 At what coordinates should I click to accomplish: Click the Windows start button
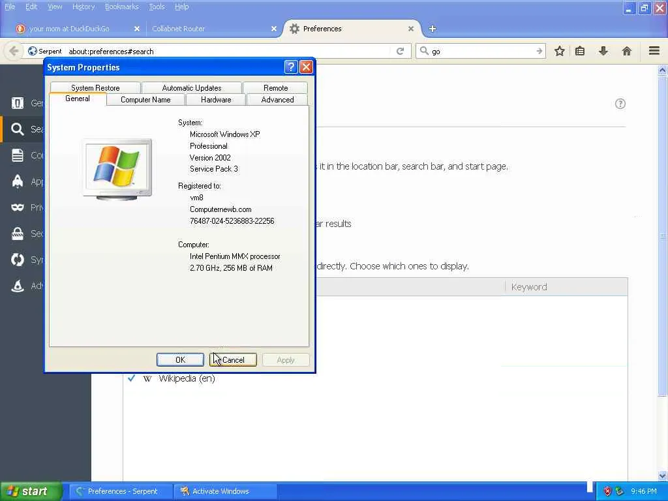coord(30,491)
